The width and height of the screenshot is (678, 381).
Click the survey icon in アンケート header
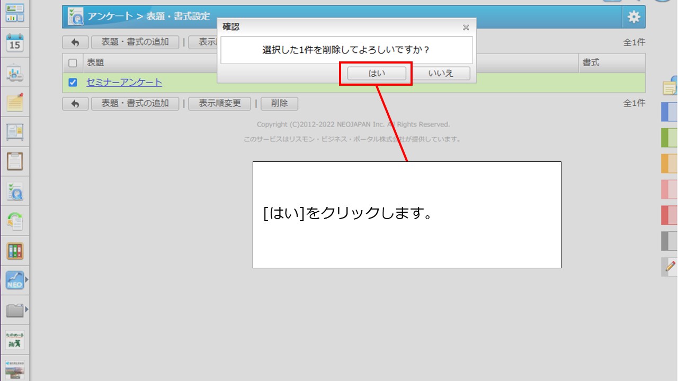(75, 17)
